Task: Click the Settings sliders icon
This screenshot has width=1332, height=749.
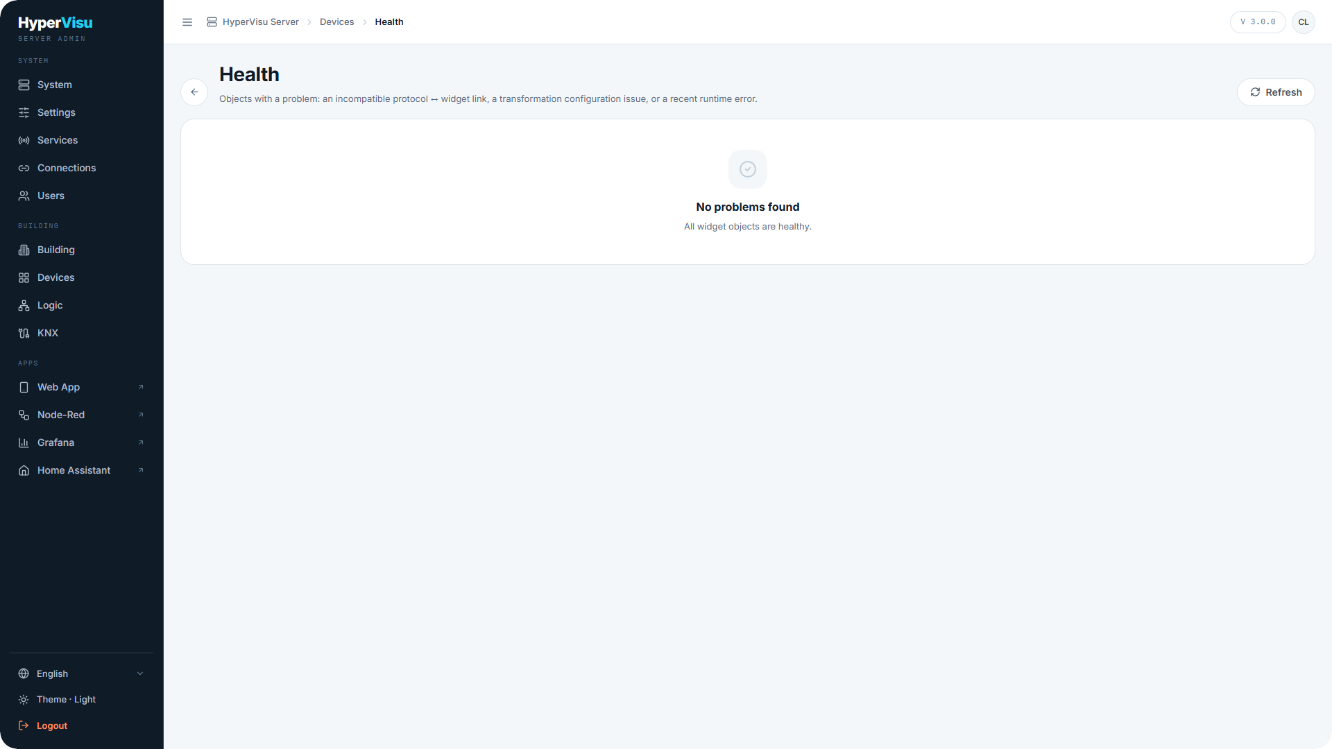Action: click(24, 112)
